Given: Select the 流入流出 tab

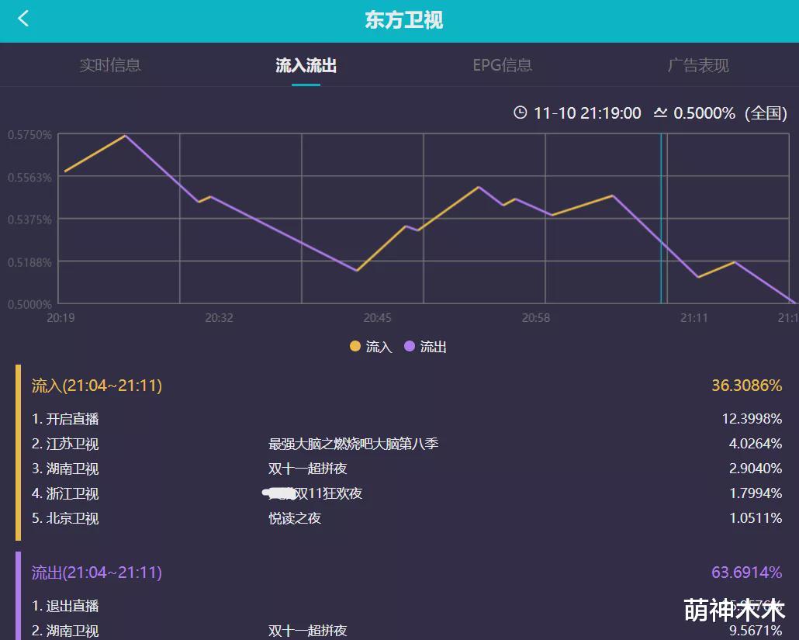Looking at the screenshot, I should pyautogui.click(x=306, y=65).
